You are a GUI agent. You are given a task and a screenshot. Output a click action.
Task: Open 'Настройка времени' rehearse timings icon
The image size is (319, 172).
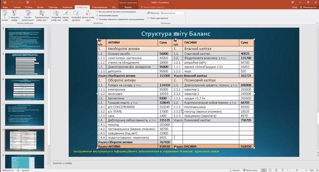click(76, 15)
